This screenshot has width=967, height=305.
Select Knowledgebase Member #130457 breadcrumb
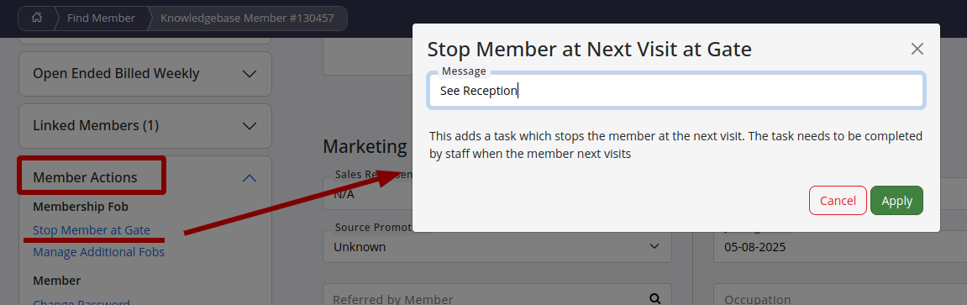(247, 18)
